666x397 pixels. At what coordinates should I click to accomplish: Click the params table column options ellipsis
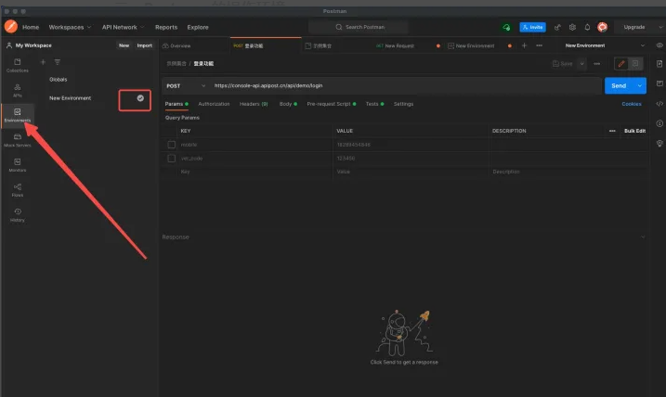(612, 131)
